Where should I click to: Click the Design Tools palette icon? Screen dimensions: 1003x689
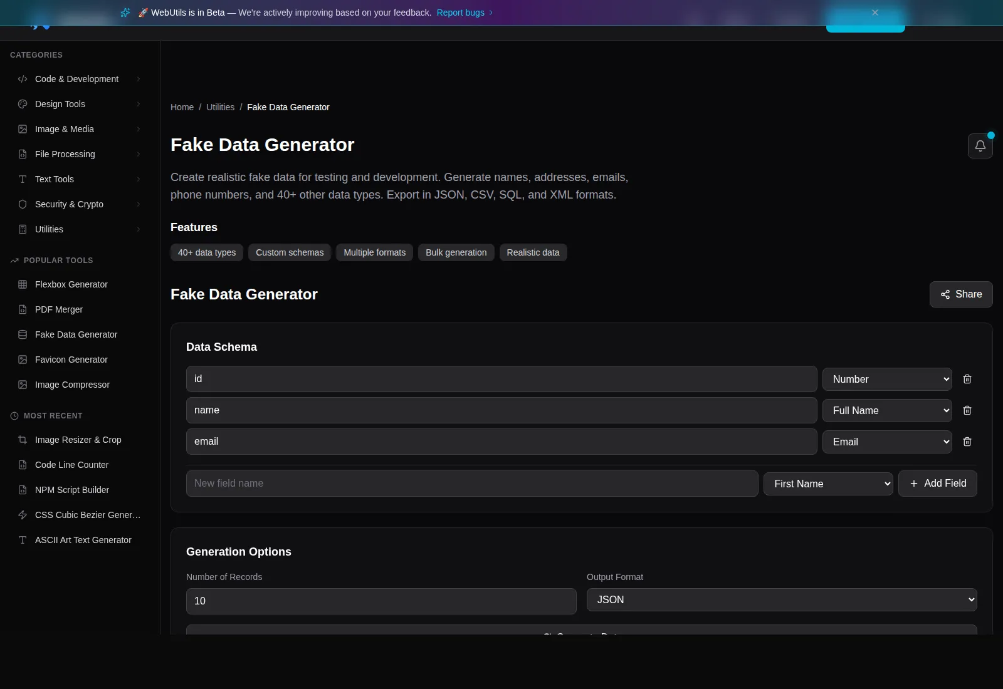pyautogui.click(x=23, y=104)
